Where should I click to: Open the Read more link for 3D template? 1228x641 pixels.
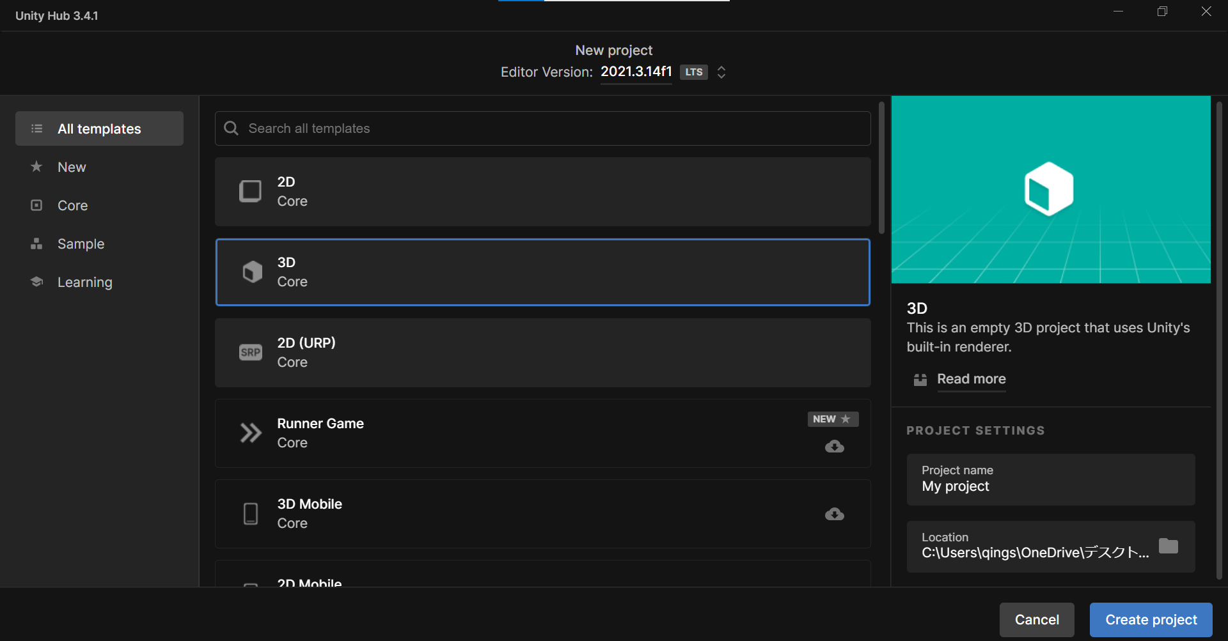pos(971,379)
